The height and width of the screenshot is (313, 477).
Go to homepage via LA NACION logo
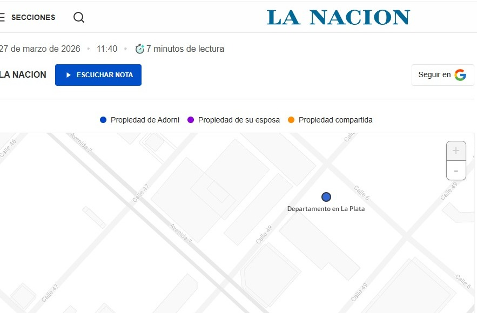pos(338,17)
